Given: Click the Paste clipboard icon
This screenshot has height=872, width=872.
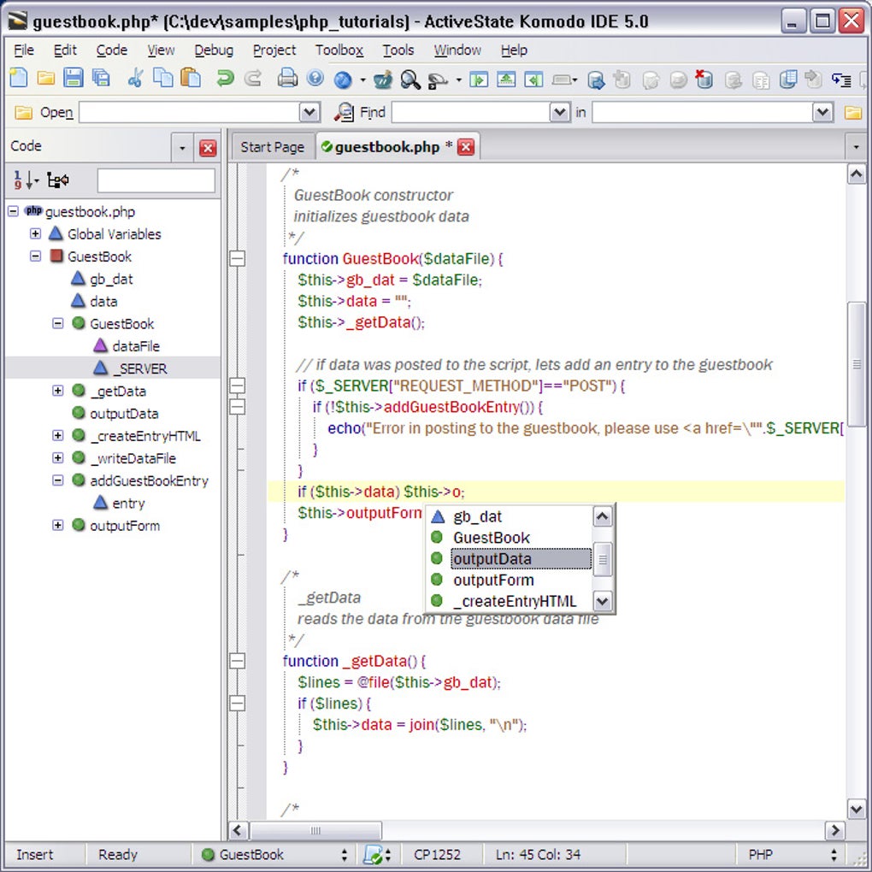Looking at the screenshot, I should click(191, 80).
